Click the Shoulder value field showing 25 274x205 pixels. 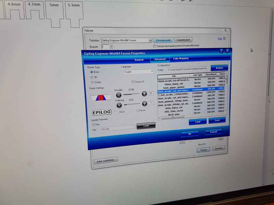(151, 93)
